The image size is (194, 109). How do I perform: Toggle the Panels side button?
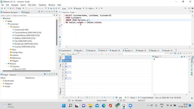[192, 60]
